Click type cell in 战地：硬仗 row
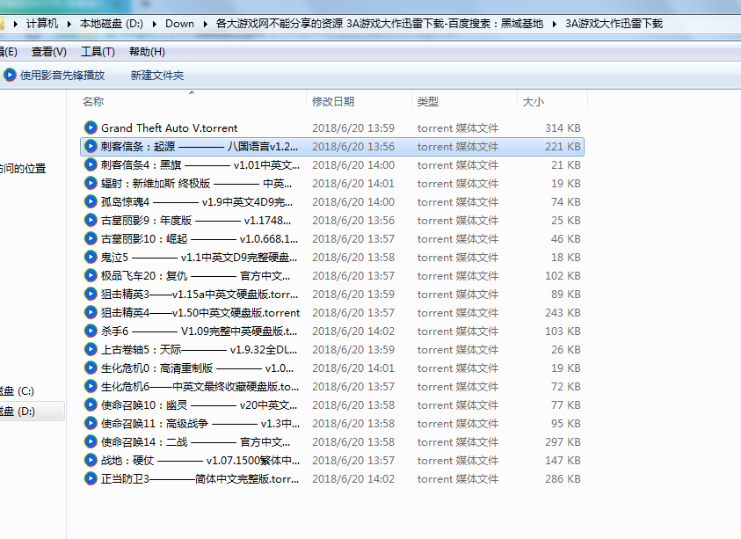 pos(457,460)
